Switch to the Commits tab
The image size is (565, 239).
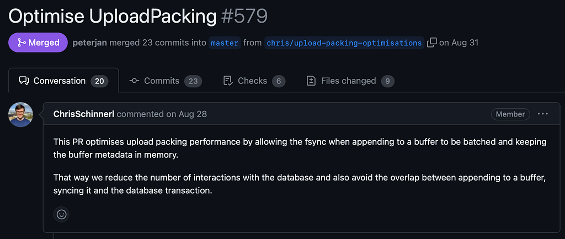pos(166,81)
